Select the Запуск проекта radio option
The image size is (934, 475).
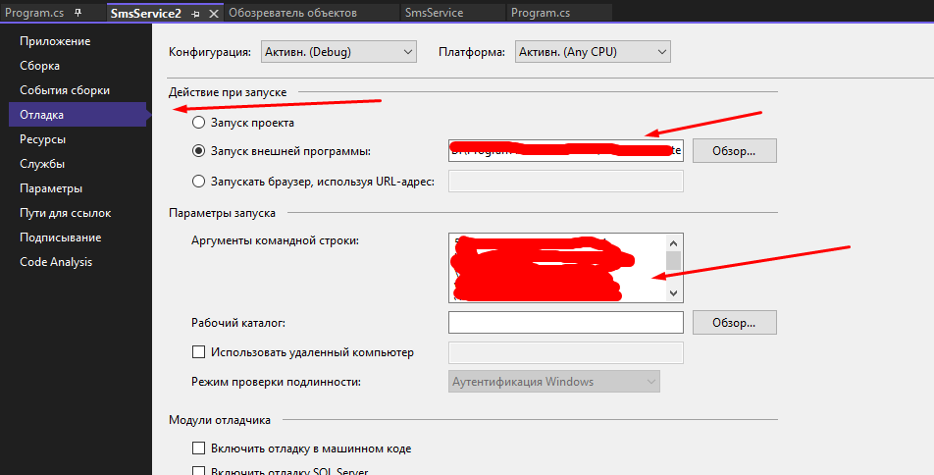(x=198, y=123)
